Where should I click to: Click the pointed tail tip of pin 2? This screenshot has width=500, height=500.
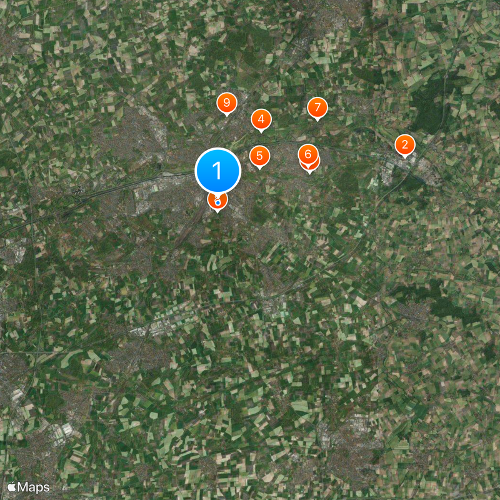pyautogui.click(x=404, y=157)
